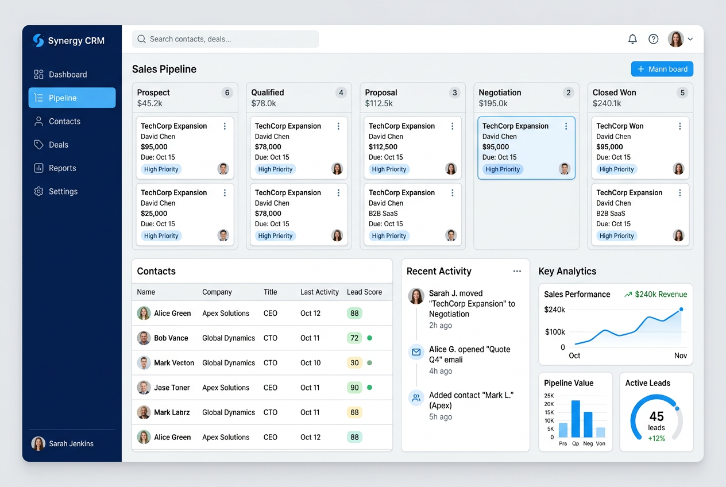The image size is (726, 487).
Task: Click assignee avatar on TechCorp Won card
Action: 678,169
